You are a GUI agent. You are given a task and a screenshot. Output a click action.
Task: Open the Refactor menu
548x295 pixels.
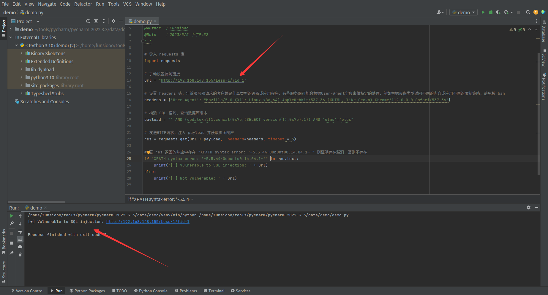coord(83,4)
